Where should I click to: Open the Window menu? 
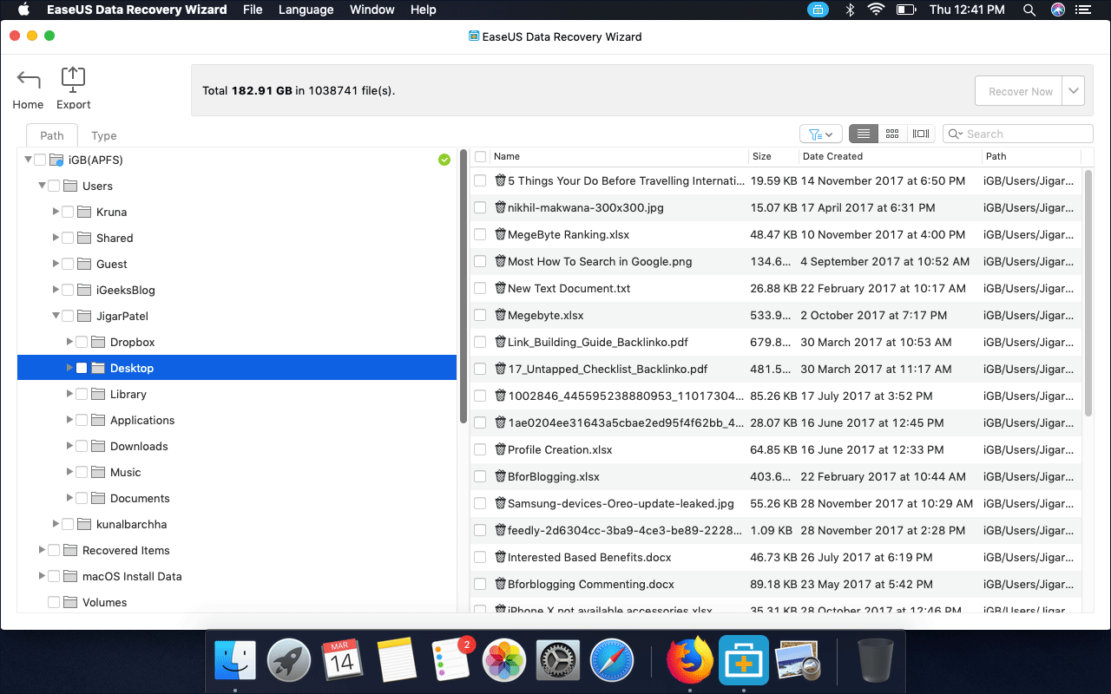pos(371,10)
